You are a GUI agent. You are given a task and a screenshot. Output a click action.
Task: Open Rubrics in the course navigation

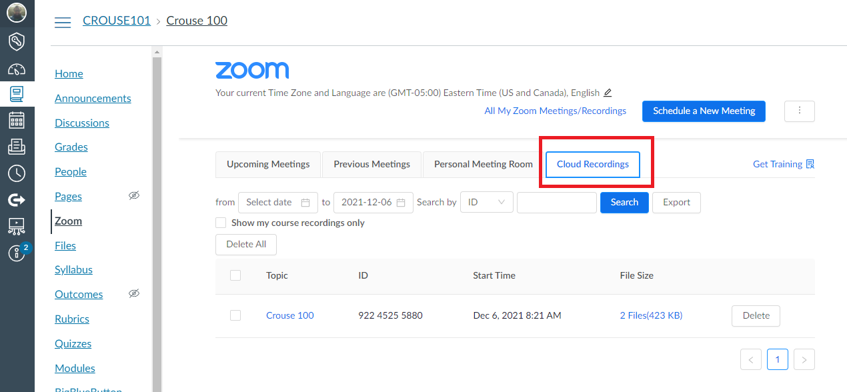click(72, 319)
